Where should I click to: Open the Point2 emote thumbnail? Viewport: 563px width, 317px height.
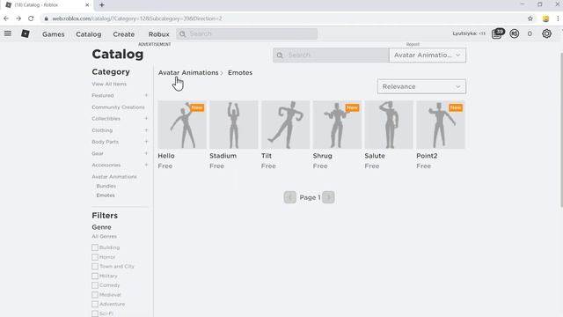(x=441, y=124)
